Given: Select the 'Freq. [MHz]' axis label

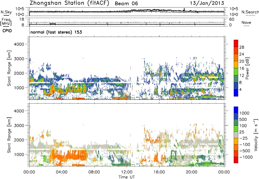Looking at the screenshot, I should (6, 22).
